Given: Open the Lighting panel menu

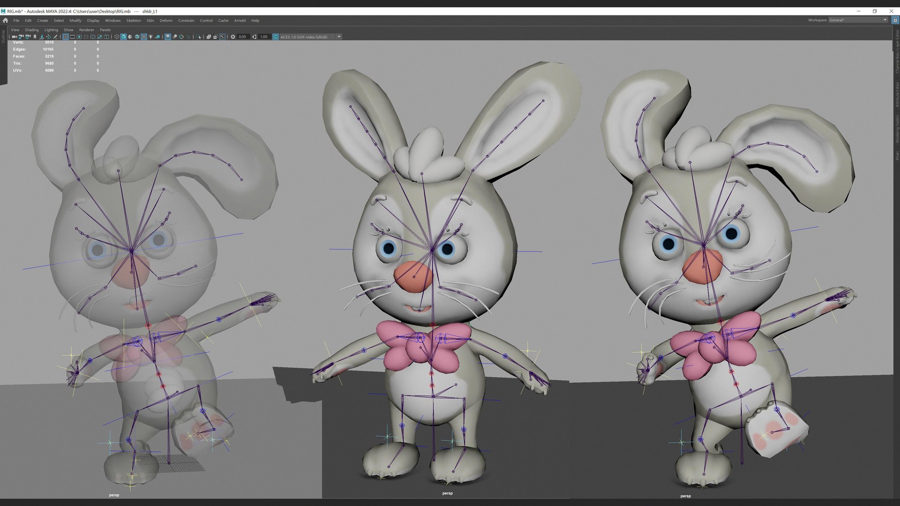Looking at the screenshot, I should (51, 30).
